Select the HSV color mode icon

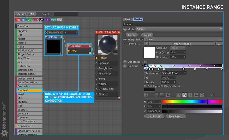coord(184,95)
